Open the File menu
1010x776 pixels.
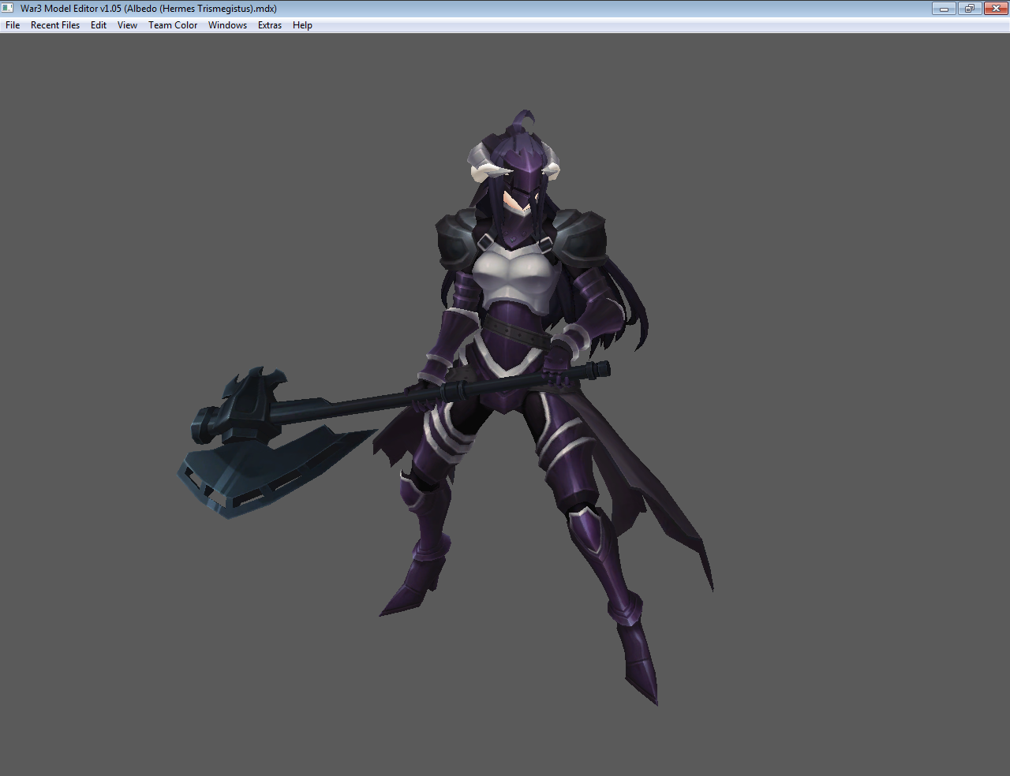[x=13, y=25]
